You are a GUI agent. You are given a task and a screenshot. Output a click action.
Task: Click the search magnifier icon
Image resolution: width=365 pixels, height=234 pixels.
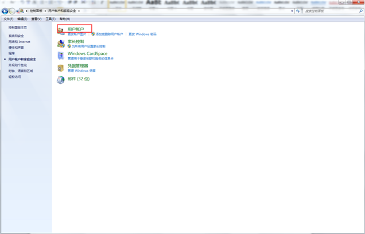click(361, 11)
